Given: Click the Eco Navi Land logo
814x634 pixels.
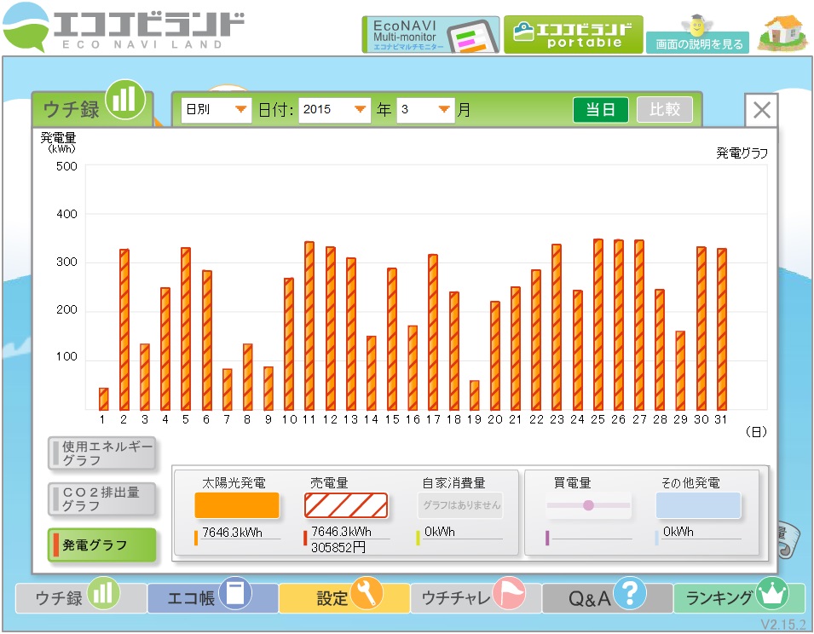Looking at the screenshot, I should [x=123, y=28].
